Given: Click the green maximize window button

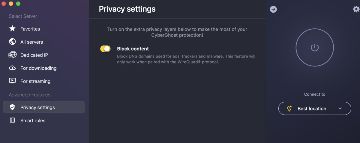Looking at the screenshot, I should [x=18, y=4].
